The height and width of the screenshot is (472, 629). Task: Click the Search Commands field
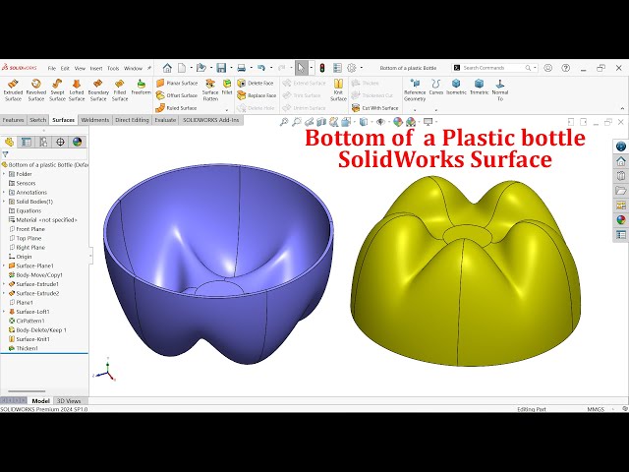pyautogui.click(x=494, y=68)
